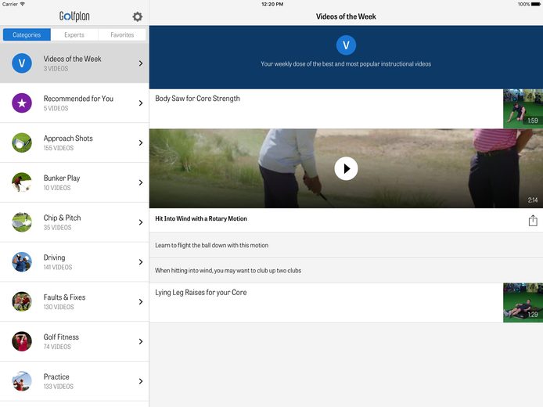The width and height of the screenshot is (543, 407).
Task: Expand Golf Fitness chevron
Action: coord(141,341)
